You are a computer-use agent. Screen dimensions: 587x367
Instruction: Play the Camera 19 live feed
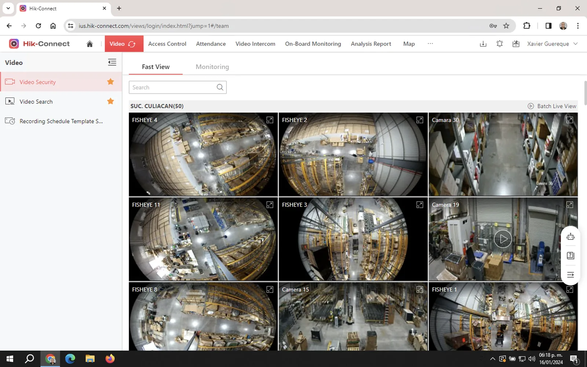[x=503, y=239]
